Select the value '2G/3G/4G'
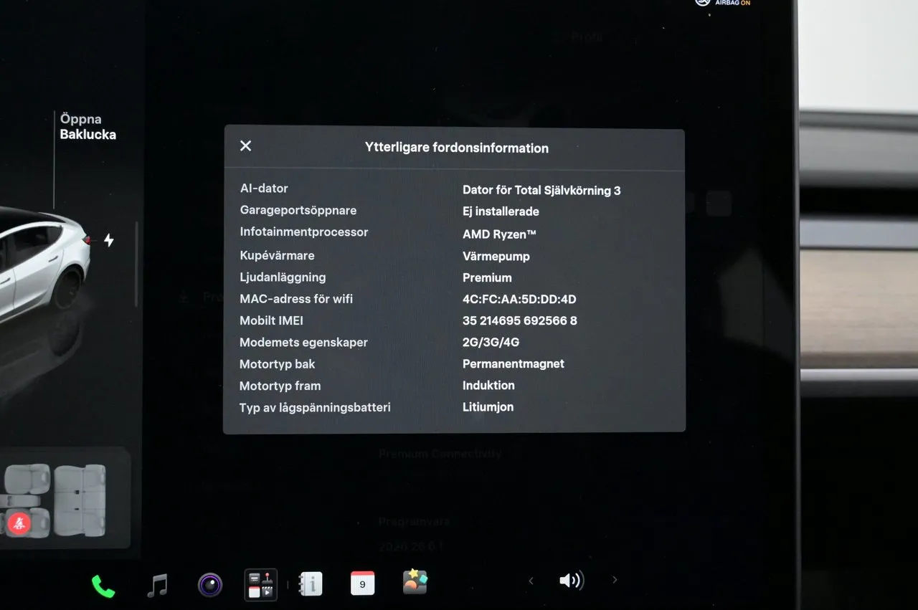 491,343
